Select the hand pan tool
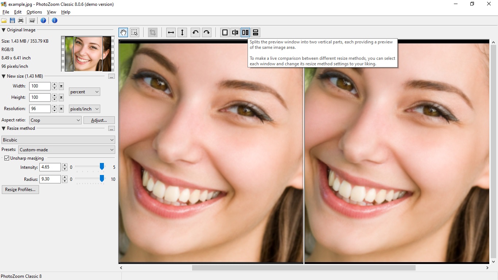The height and width of the screenshot is (280, 498). tap(123, 32)
